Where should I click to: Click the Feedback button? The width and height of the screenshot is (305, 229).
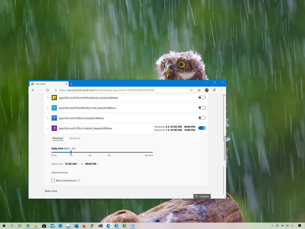(x=202, y=196)
